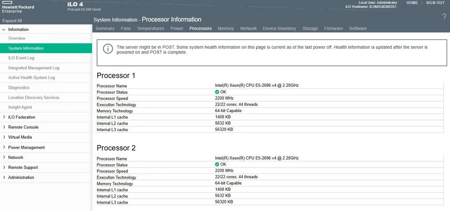Click 'Local User: Administrator' text
Image resolution: width=450 pixels, height=211 pixels.
point(378,2)
